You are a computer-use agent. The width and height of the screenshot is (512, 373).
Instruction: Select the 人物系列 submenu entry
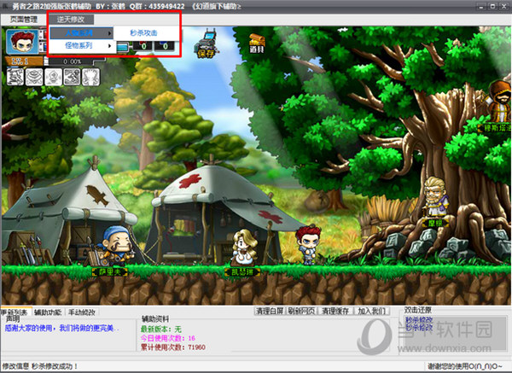[82, 33]
